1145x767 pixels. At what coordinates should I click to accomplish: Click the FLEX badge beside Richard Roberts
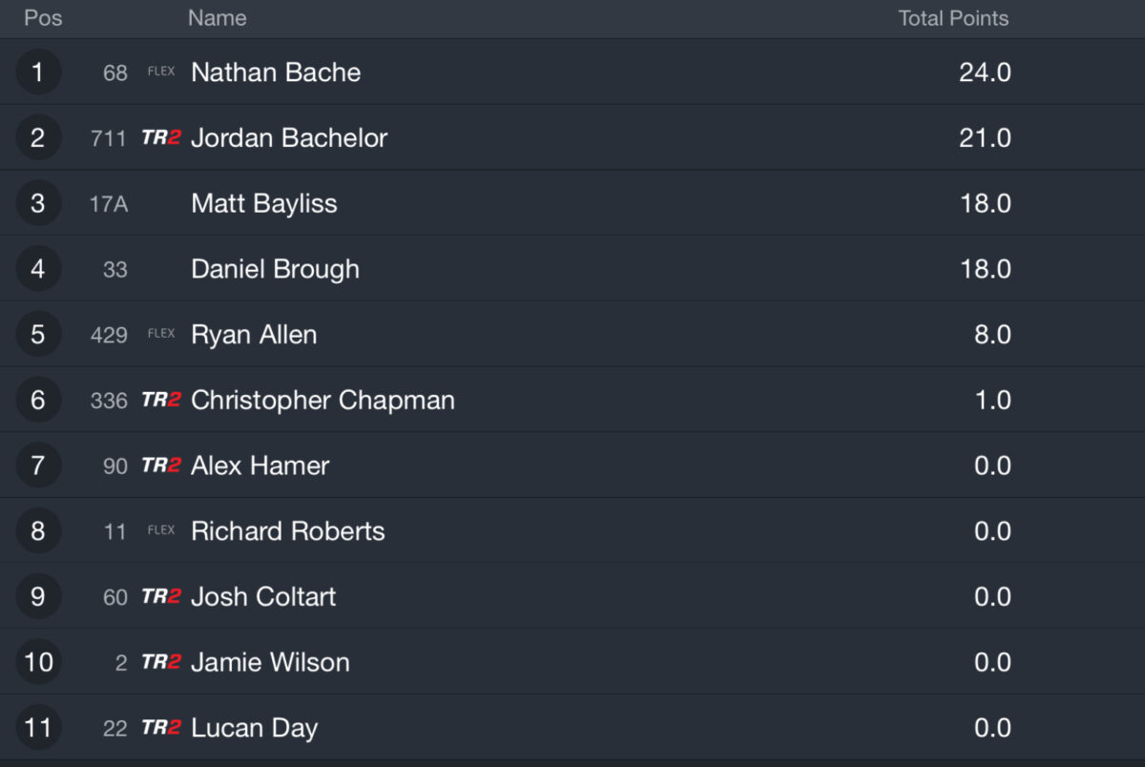(x=161, y=530)
